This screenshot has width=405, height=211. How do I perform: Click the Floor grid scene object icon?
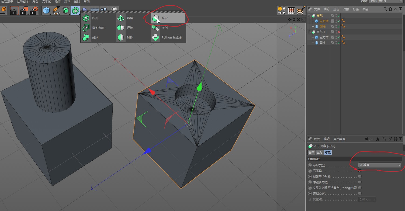[95, 10]
